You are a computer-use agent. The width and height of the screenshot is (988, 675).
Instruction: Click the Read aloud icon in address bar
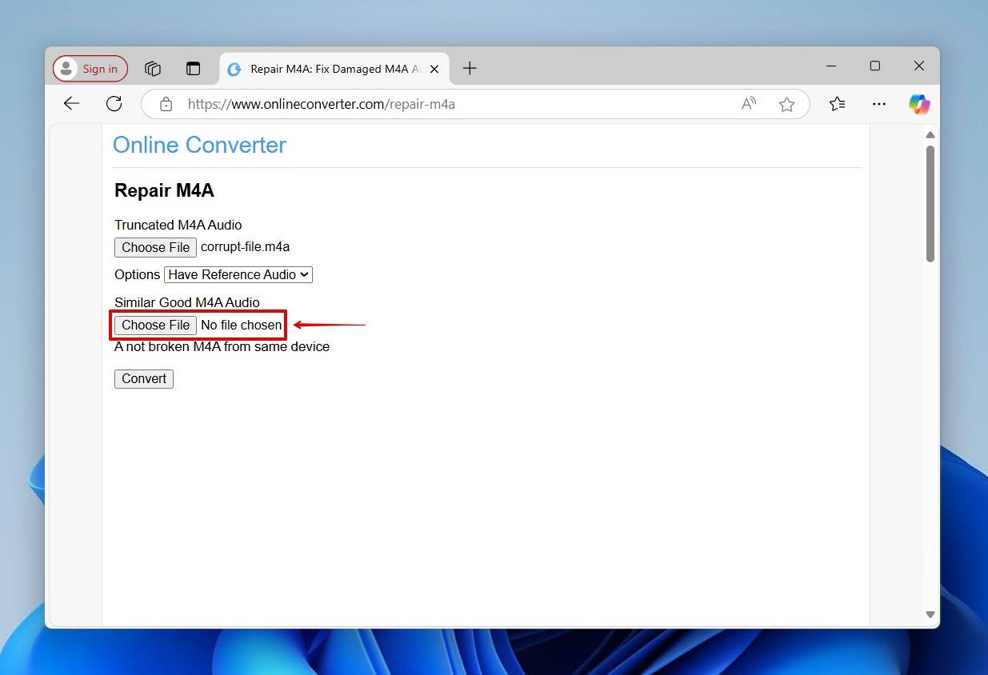tap(747, 104)
